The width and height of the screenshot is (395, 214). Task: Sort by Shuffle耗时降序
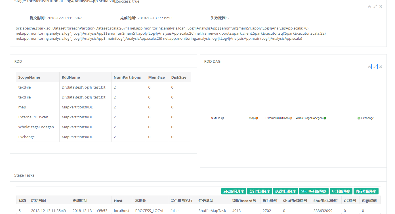(x=314, y=191)
